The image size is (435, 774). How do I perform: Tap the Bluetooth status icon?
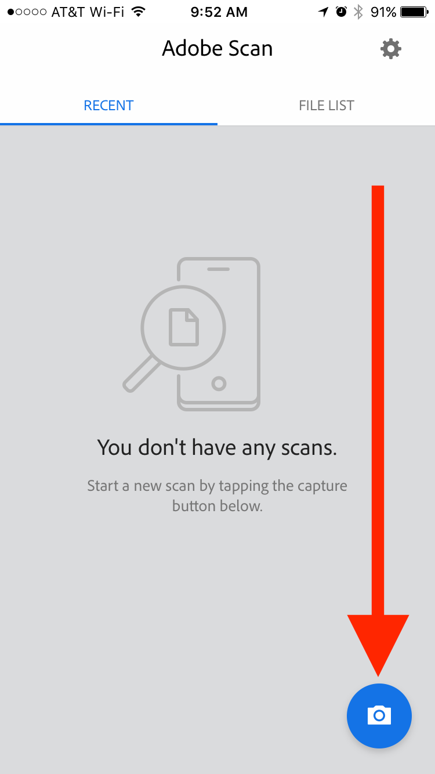point(358,12)
